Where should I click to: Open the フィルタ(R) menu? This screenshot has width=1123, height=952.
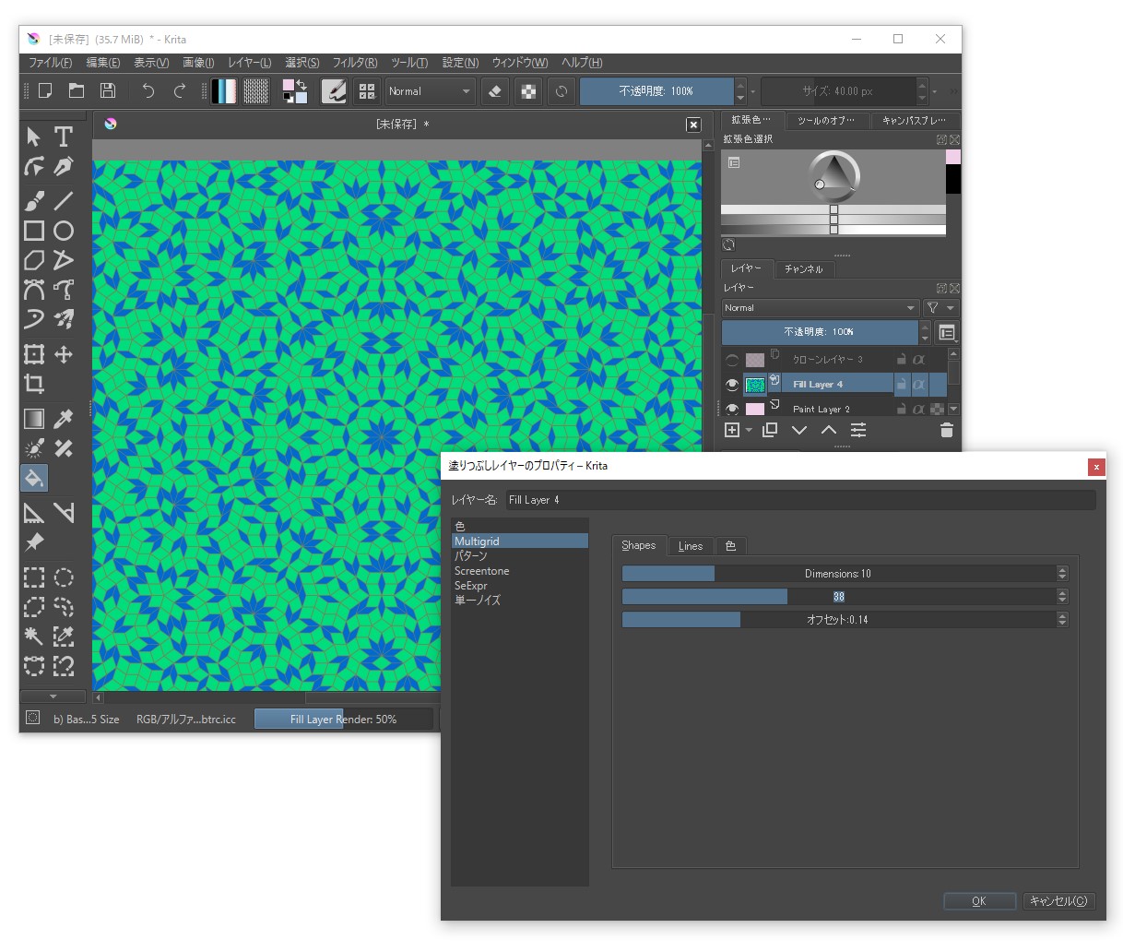[355, 63]
